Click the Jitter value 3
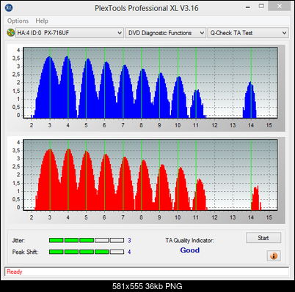The width and height of the screenshot is (295, 292). [x=129, y=241]
